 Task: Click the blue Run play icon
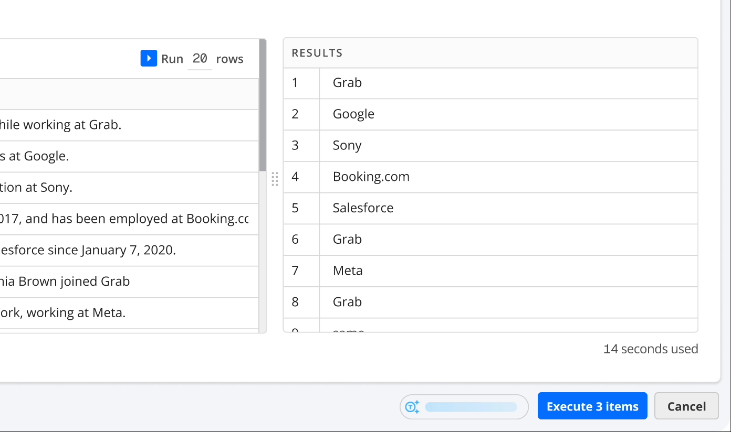coord(149,58)
